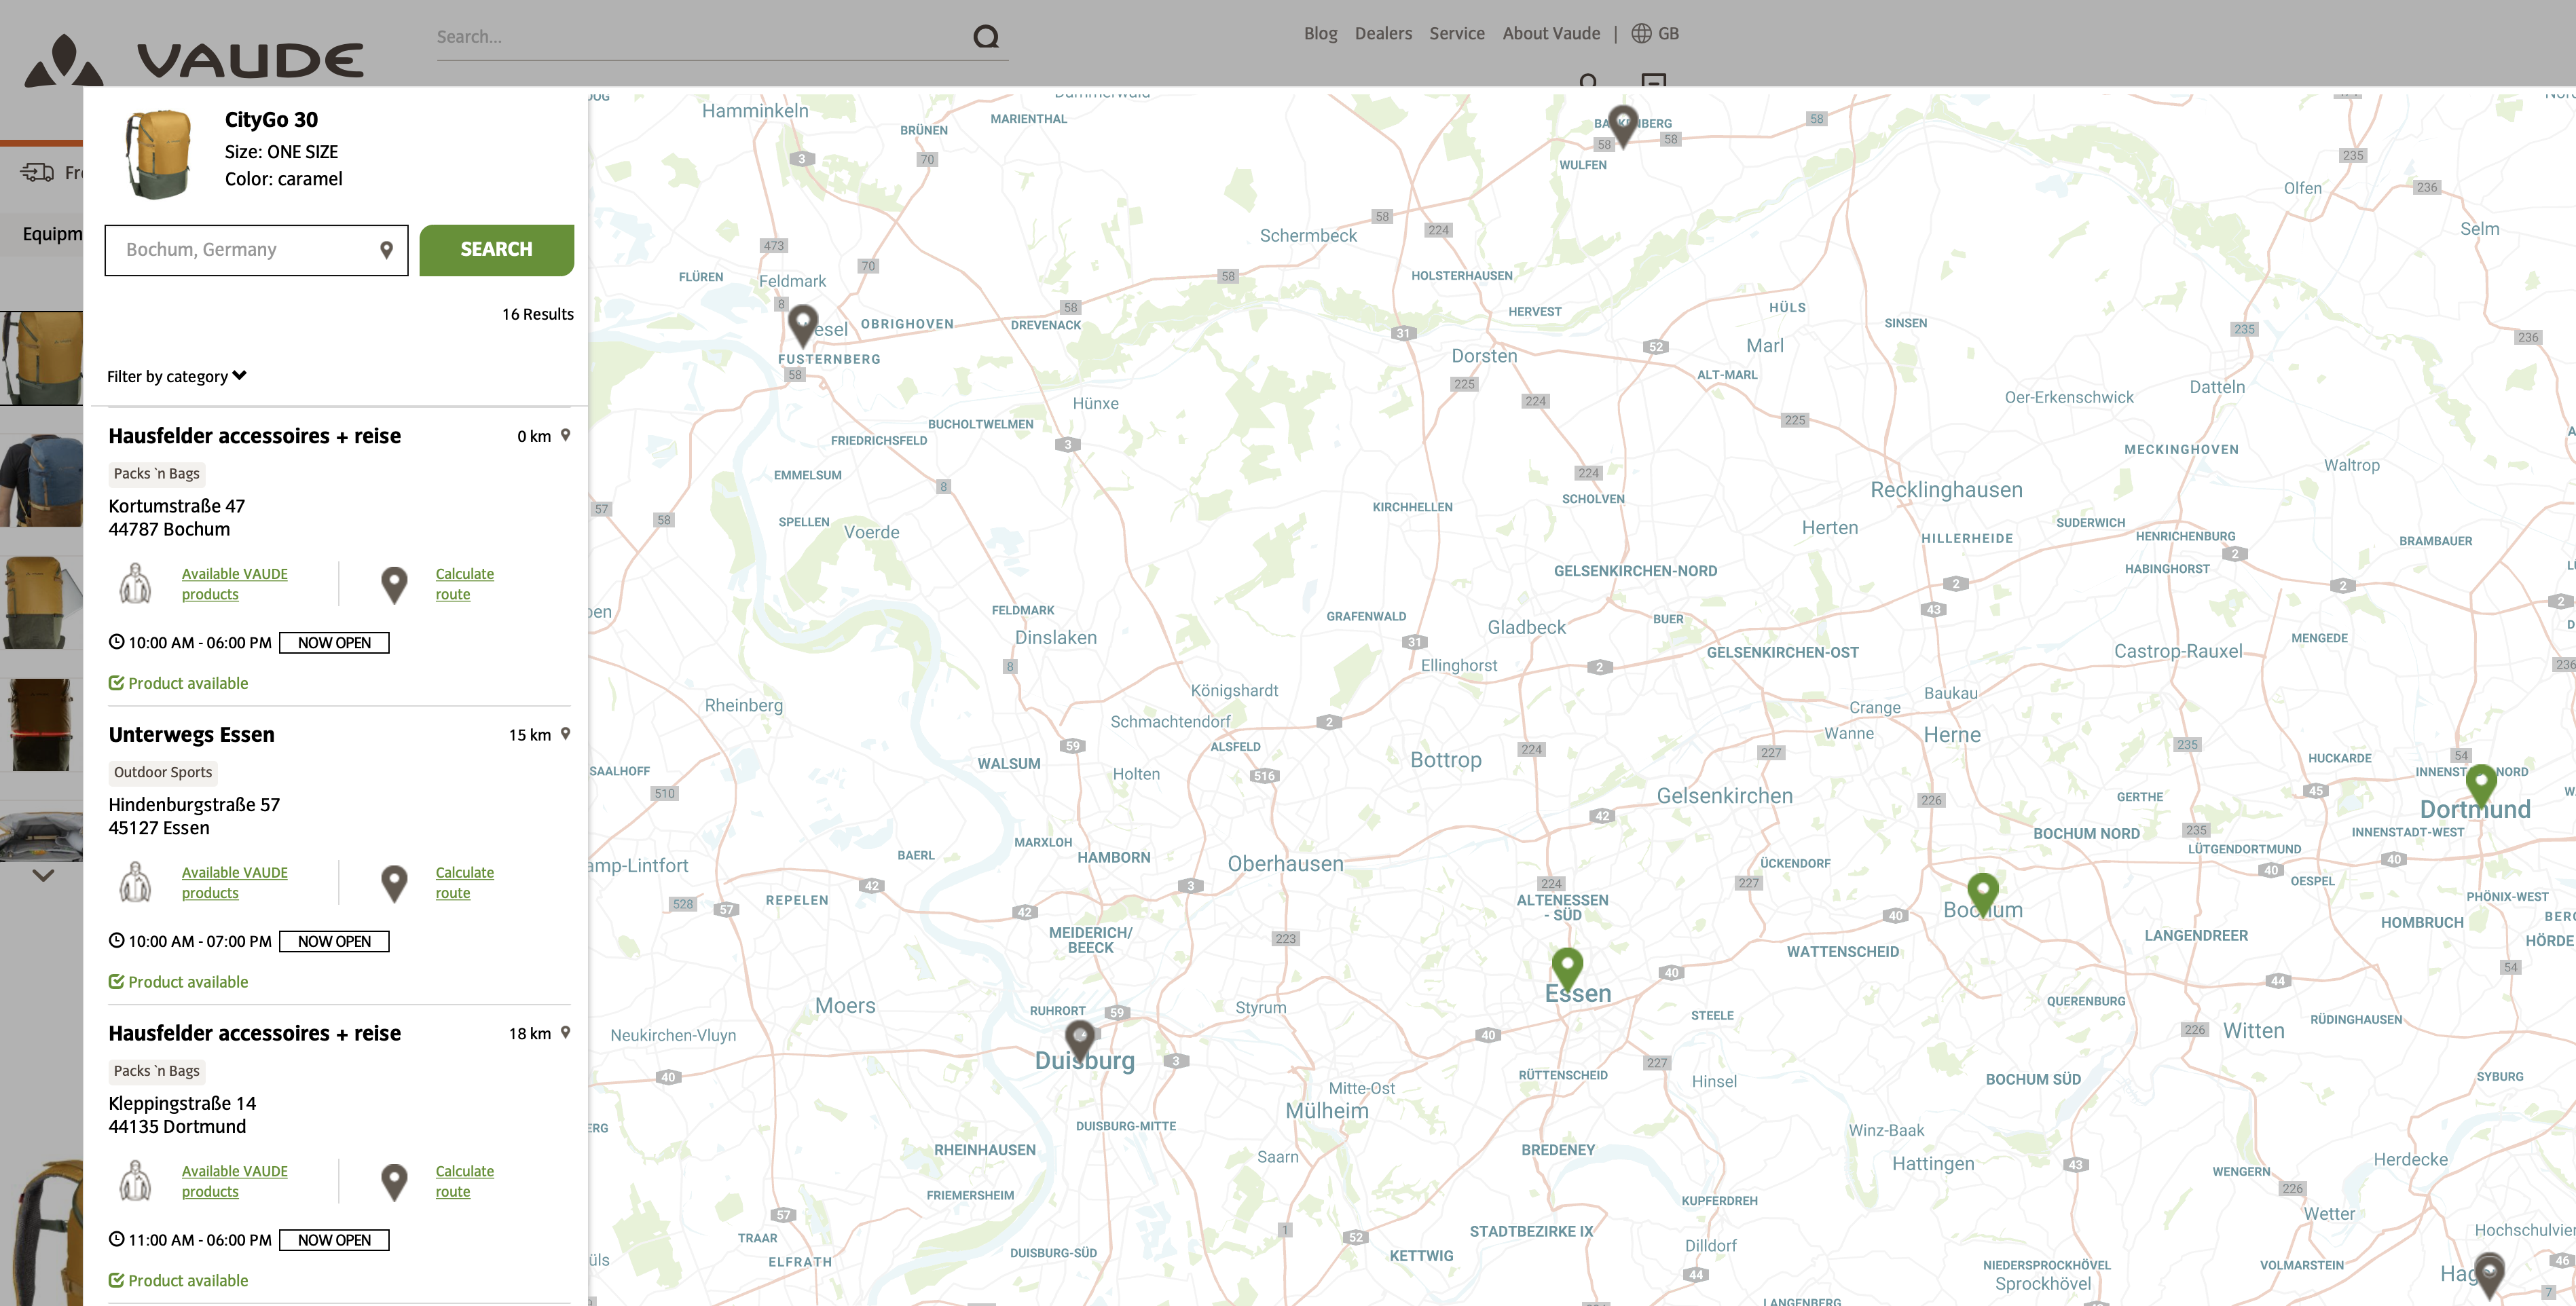Screen dimensions: 2576x1306
Task: Select the grey map marker at Wesel
Action: [x=802, y=325]
